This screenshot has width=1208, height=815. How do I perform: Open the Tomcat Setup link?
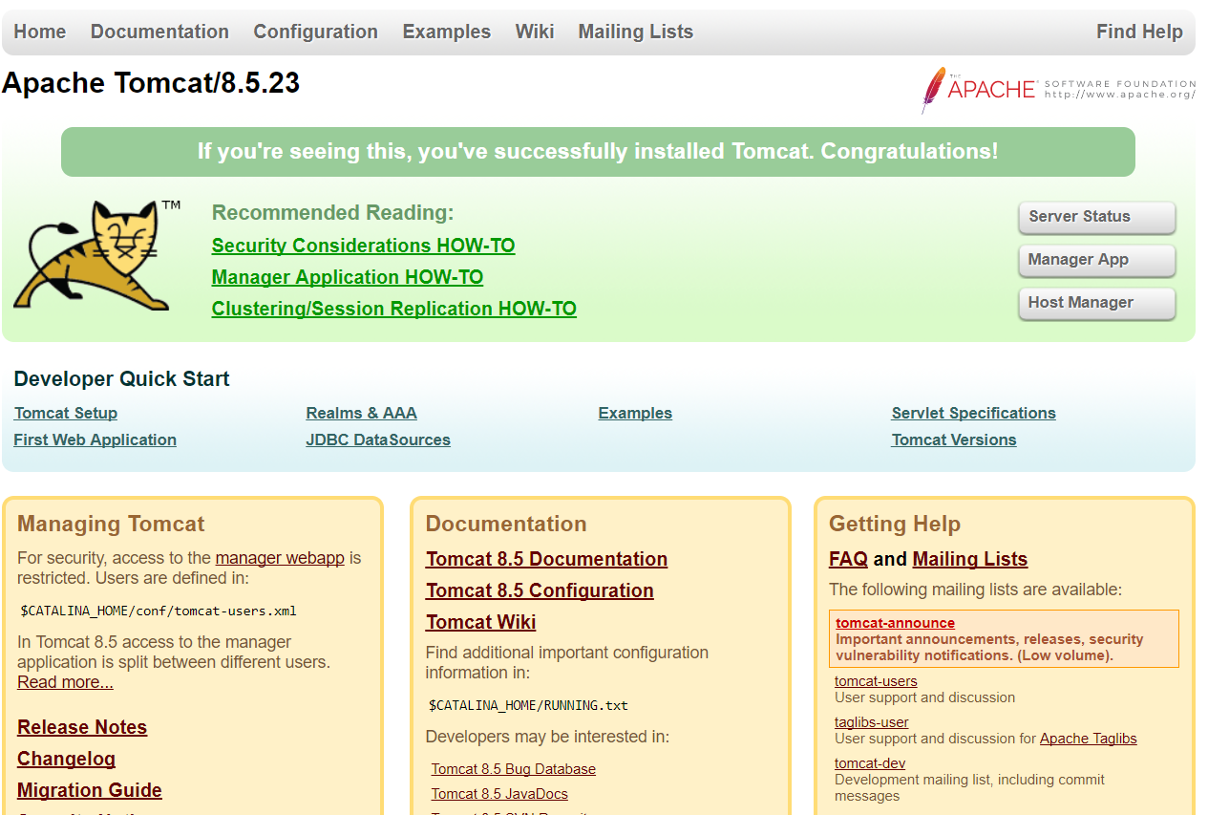pos(66,413)
